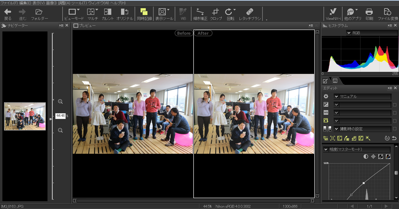This screenshot has width=399, height=209.
Task: Open the ナビゲーター panel options menu
Action: [x=61, y=25]
